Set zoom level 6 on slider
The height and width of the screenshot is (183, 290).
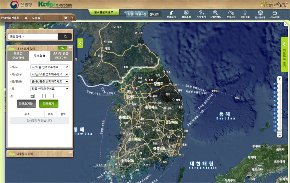275,105
